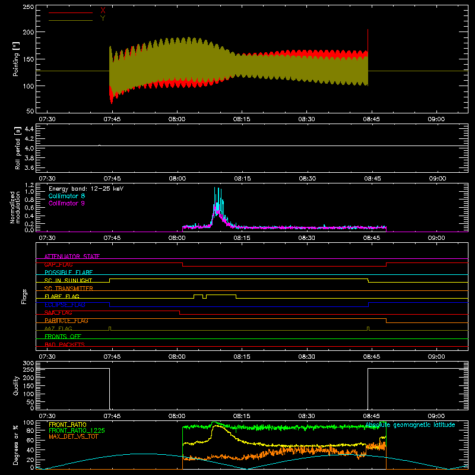Click the red X legend label
Screen dimensions: 475x475
[x=103, y=11]
